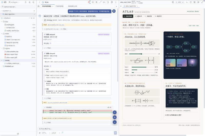The height and width of the screenshot is (136, 205).
Task: Expand the weekly-metrics.csv output row
Action: [x=77, y=29]
